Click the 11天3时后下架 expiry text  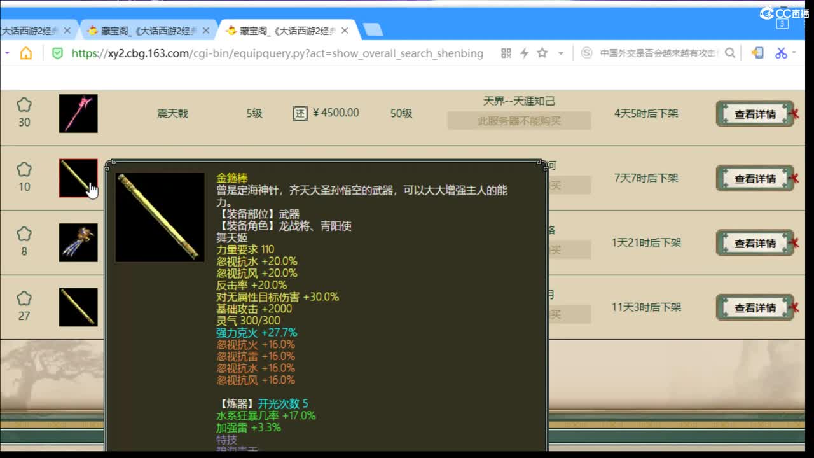click(x=646, y=307)
